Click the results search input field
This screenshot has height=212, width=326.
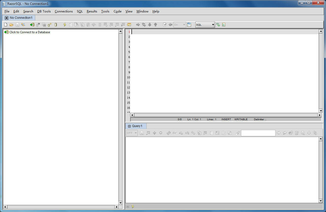pos(258,133)
